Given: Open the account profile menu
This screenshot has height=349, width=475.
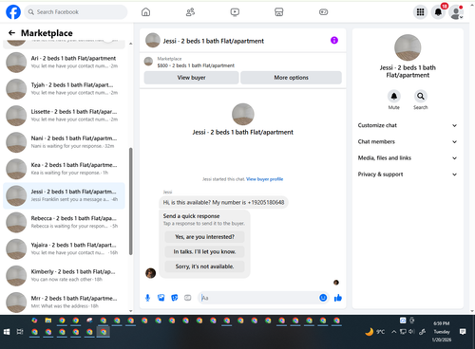Looking at the screenshot, I should (456, 12).
